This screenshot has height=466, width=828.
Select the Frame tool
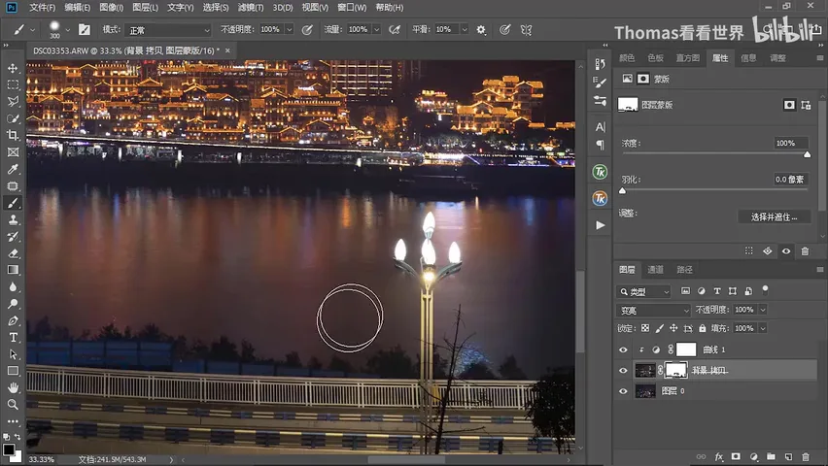[x=13, y=152]
